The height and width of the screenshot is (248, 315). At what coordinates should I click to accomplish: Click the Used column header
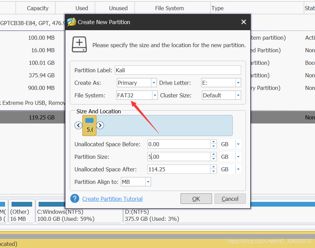[75, 8]
